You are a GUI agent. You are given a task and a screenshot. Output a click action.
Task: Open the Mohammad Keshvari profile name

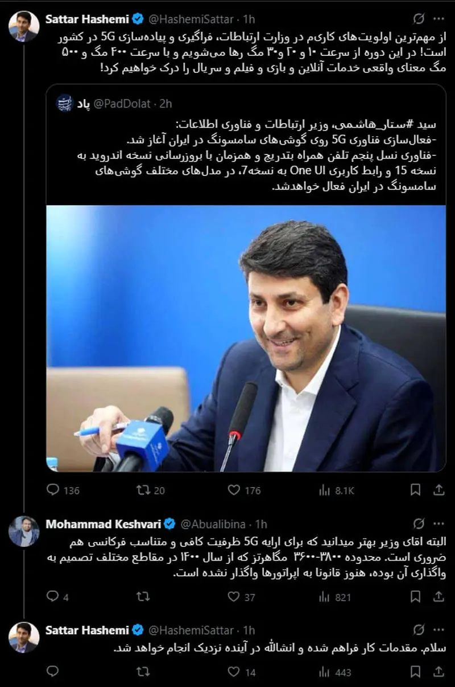pos(104,524)
